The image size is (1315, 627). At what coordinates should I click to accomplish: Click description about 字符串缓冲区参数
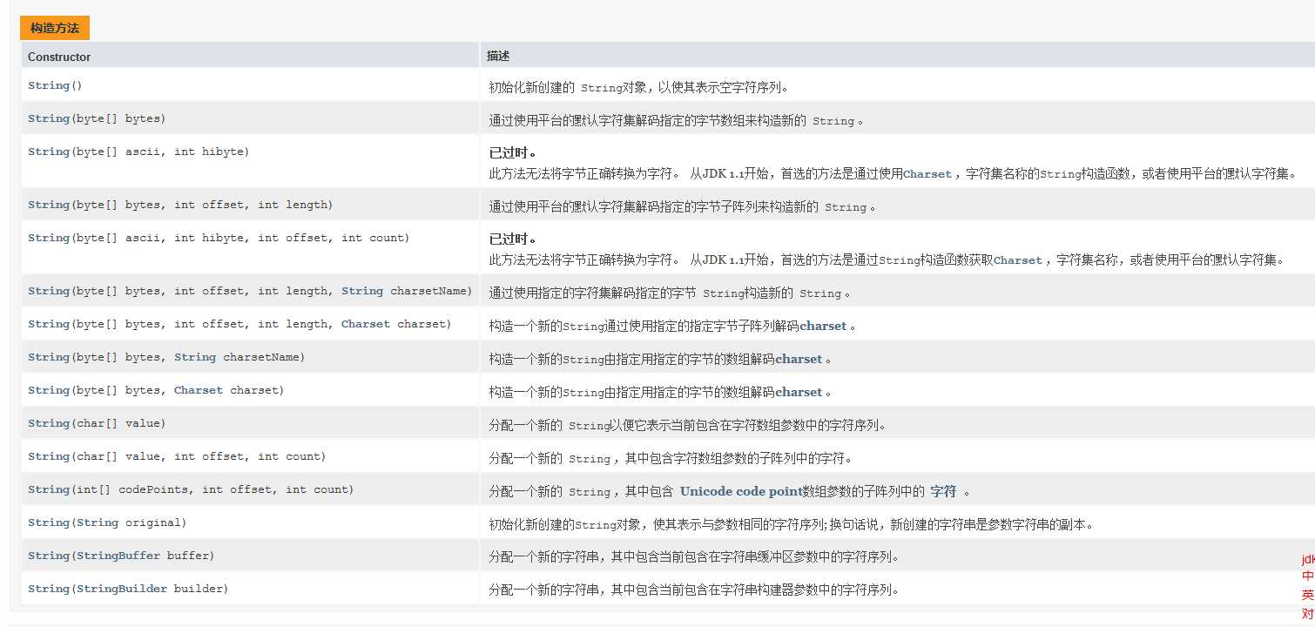(694, 557)
